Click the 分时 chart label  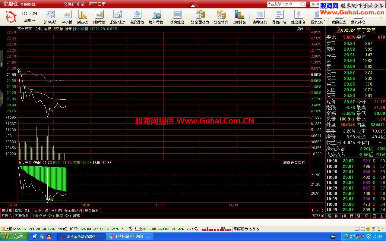coord(39,29)
